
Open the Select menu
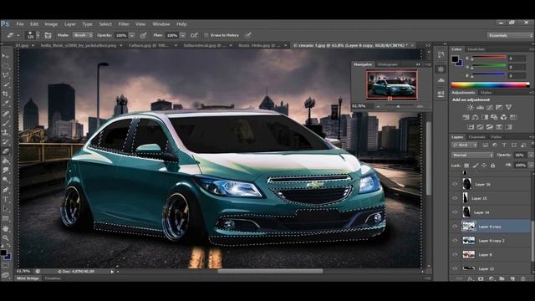105,24
